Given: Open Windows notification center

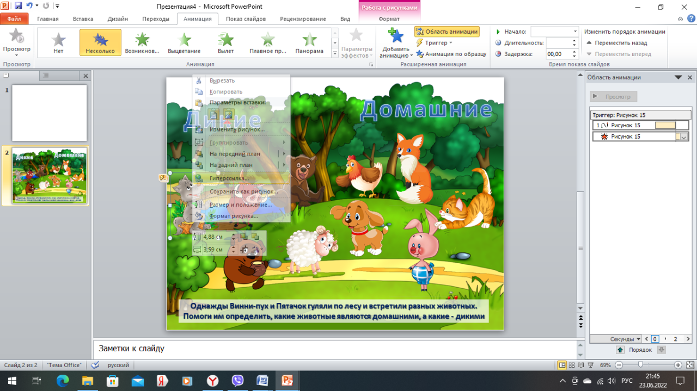Looking at the screenshot, I should (680, 380).
